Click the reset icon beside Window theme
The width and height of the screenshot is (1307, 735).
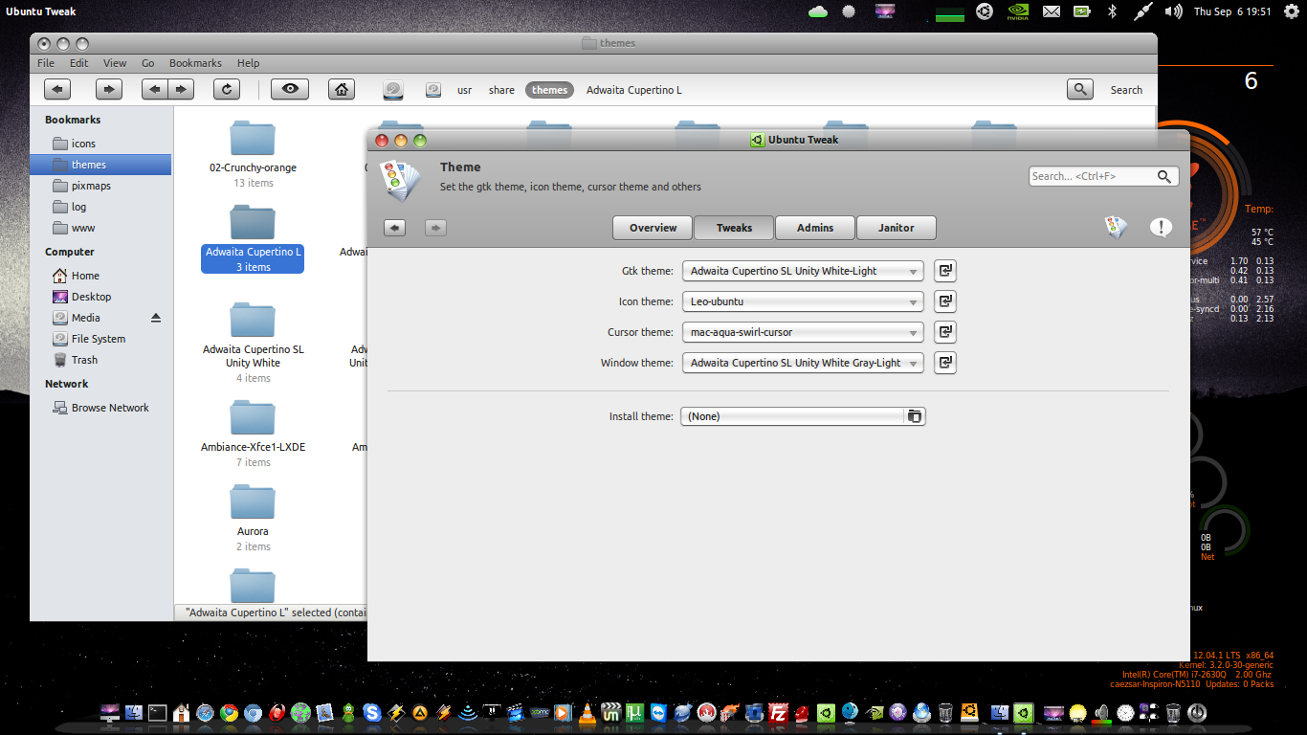tap(945, 363)
